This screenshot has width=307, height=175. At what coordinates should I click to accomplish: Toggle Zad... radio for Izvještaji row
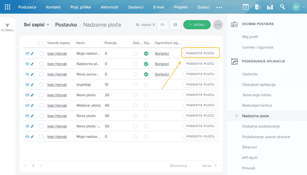click(135, 85)
